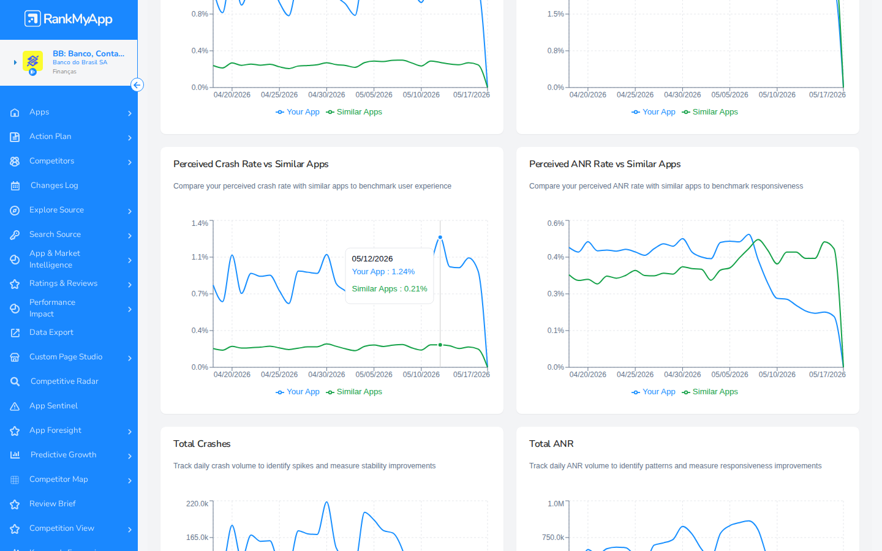
Task: Expand app selector triangle beside BB app
Action: pyautogui.click(x=15, y=62)
